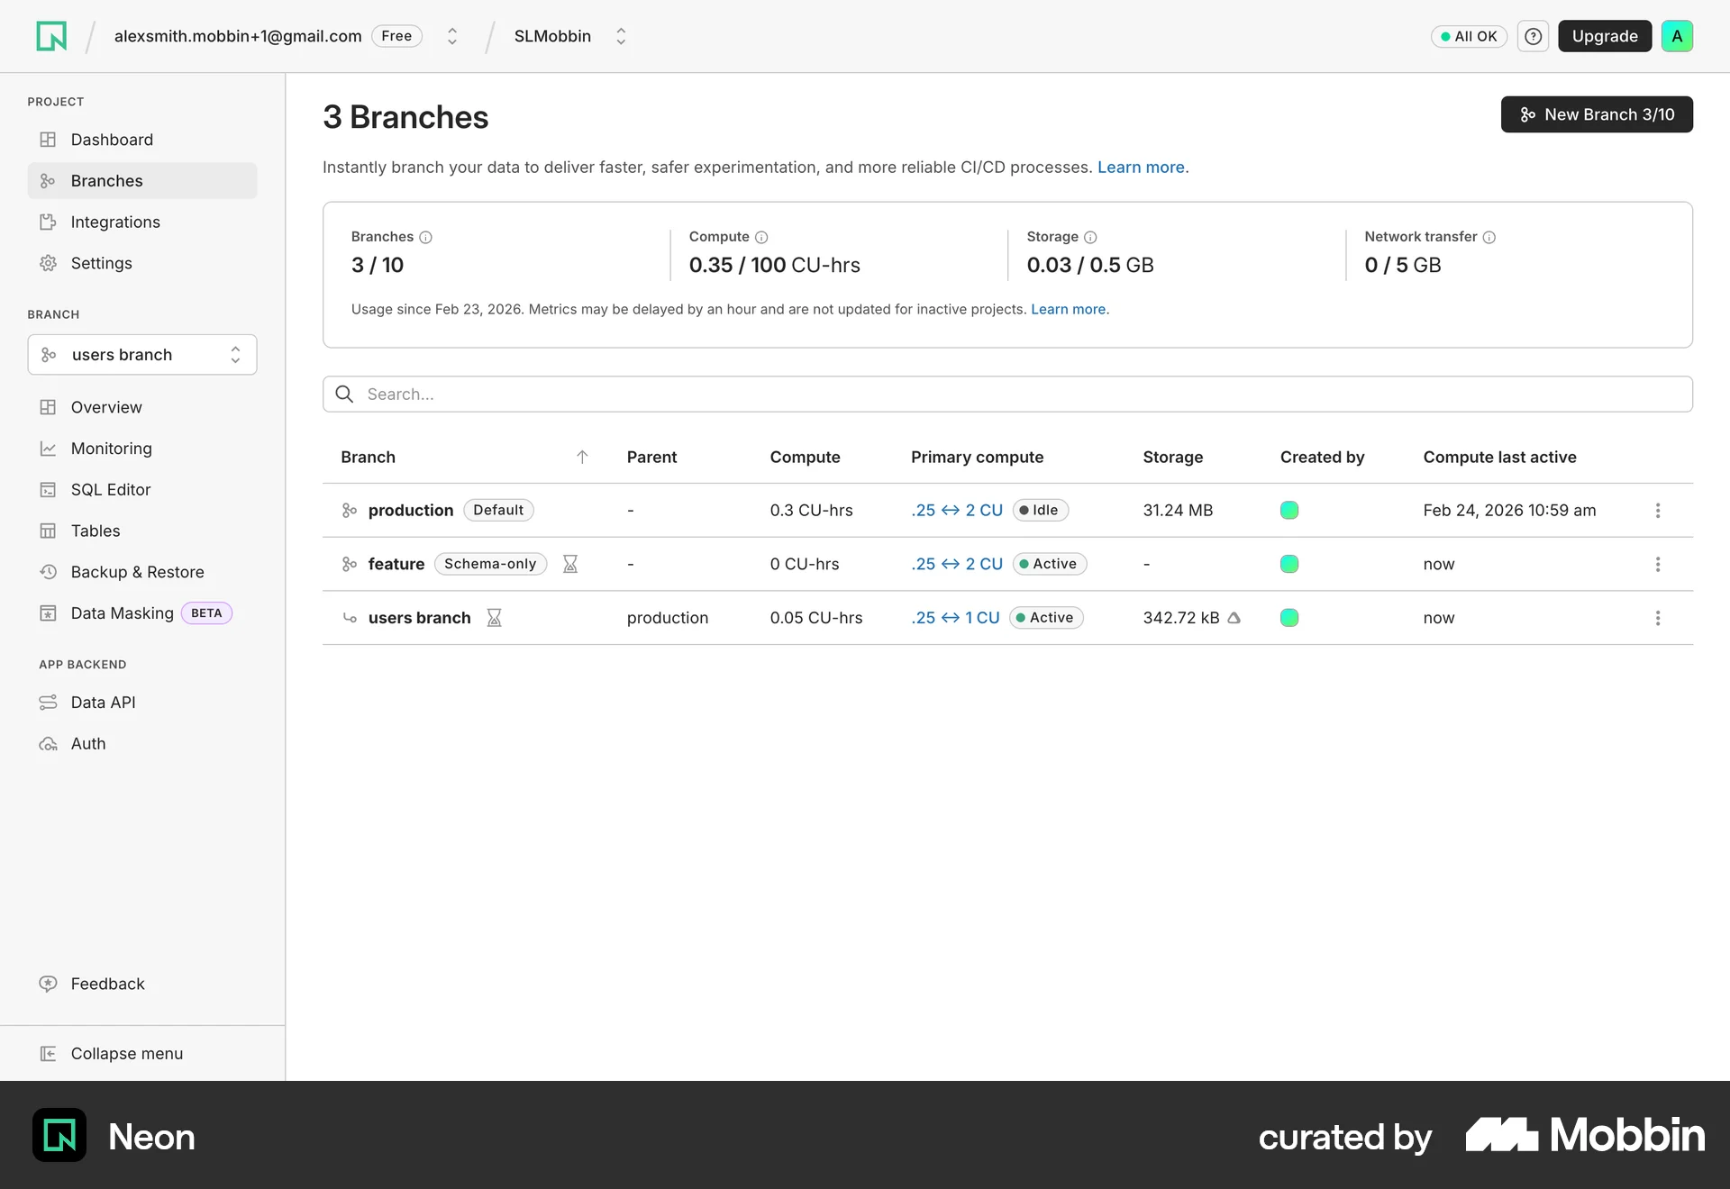Click the hourglass icon on users branch row
The height and width of the screenshot is (1189, 1730).
click(x=494, y=618)
